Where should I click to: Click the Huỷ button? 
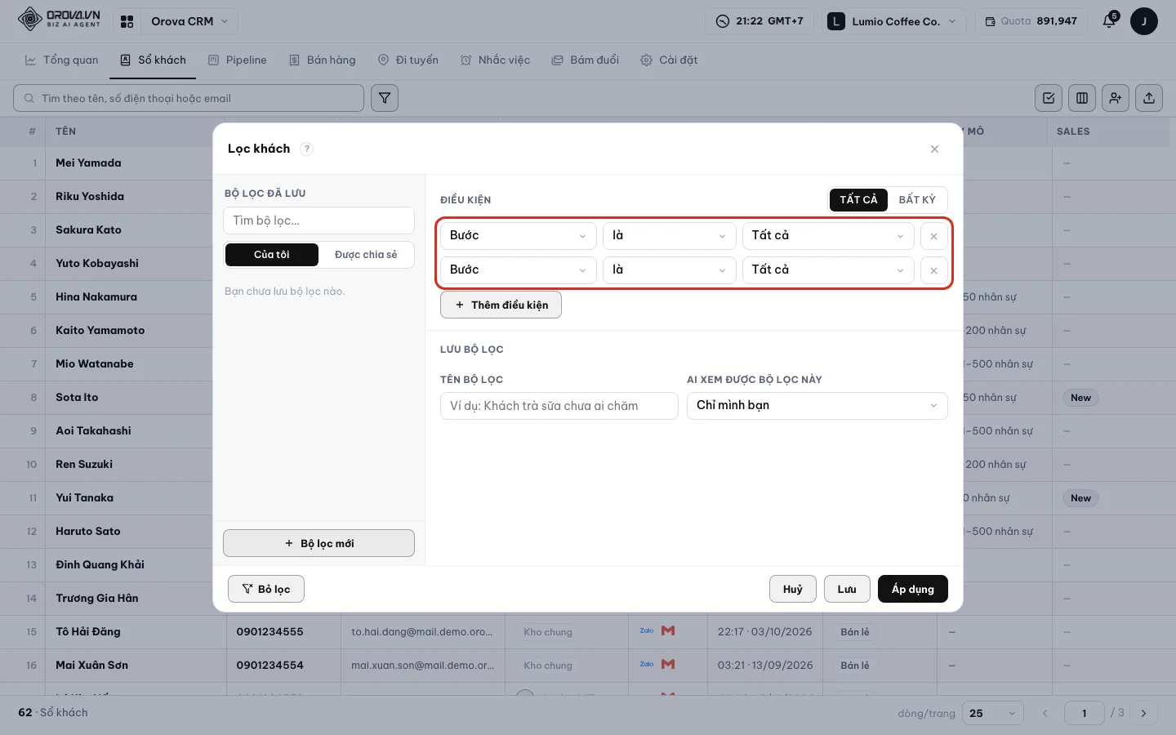[x=793, y=589]
